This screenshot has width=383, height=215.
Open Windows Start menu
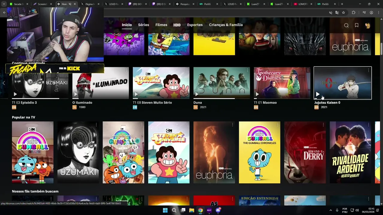pos(165,210)
